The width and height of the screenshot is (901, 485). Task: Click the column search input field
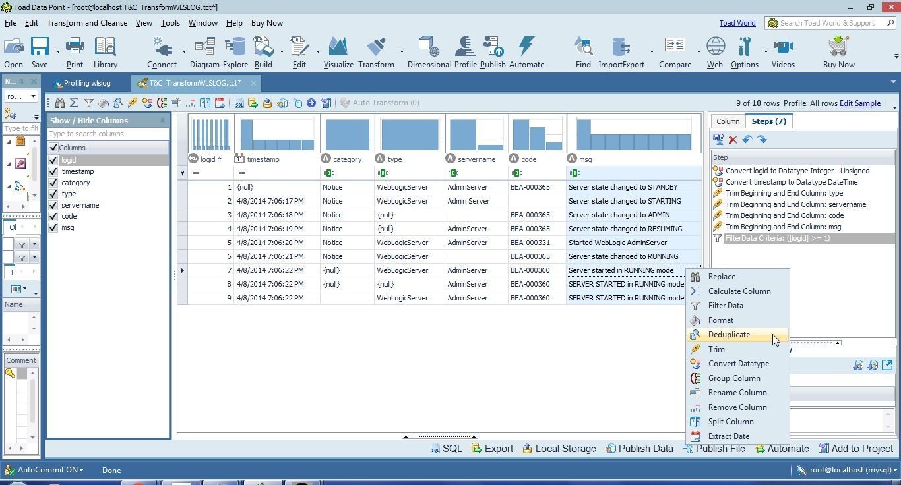(x=108, y=134)
